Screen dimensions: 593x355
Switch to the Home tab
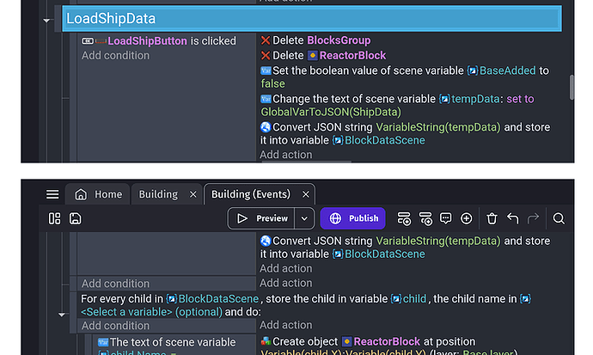100,194
